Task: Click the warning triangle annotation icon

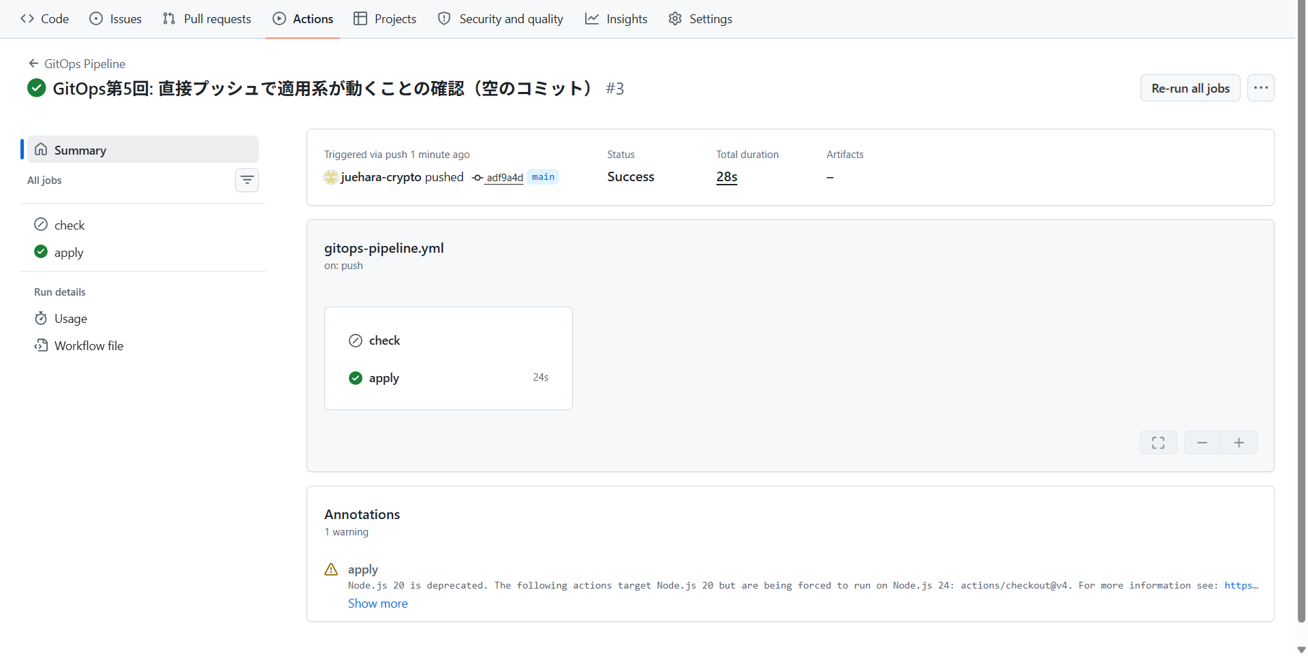Action: point(331,569)
